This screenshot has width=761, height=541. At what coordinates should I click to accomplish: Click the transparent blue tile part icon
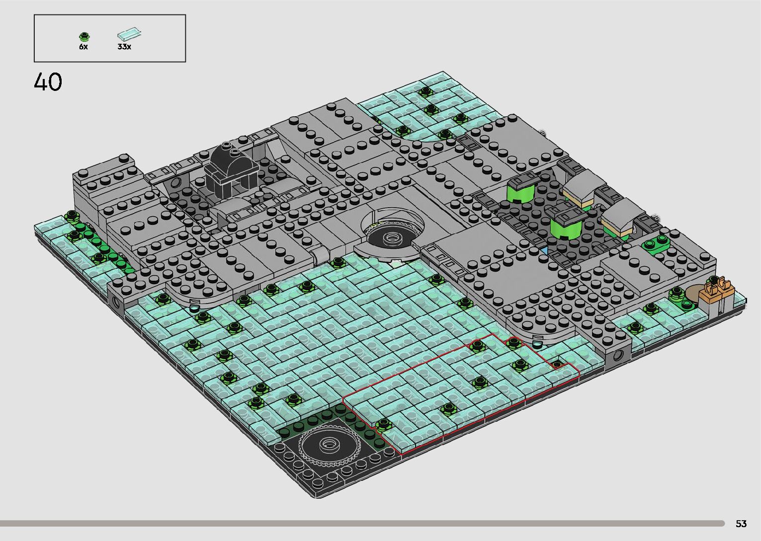[129, 34]
